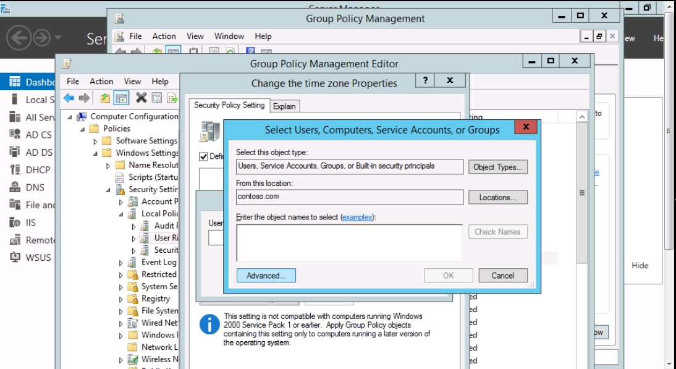This screenshot has height=369, width=676.
Task: Select IIS role icon
Action: coord(15,223)
